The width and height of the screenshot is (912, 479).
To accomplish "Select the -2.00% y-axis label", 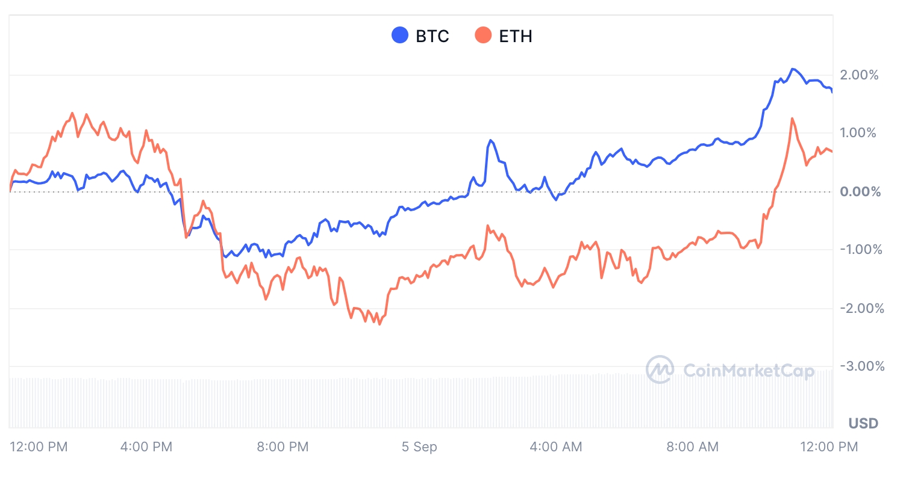I will coord(862,309).
